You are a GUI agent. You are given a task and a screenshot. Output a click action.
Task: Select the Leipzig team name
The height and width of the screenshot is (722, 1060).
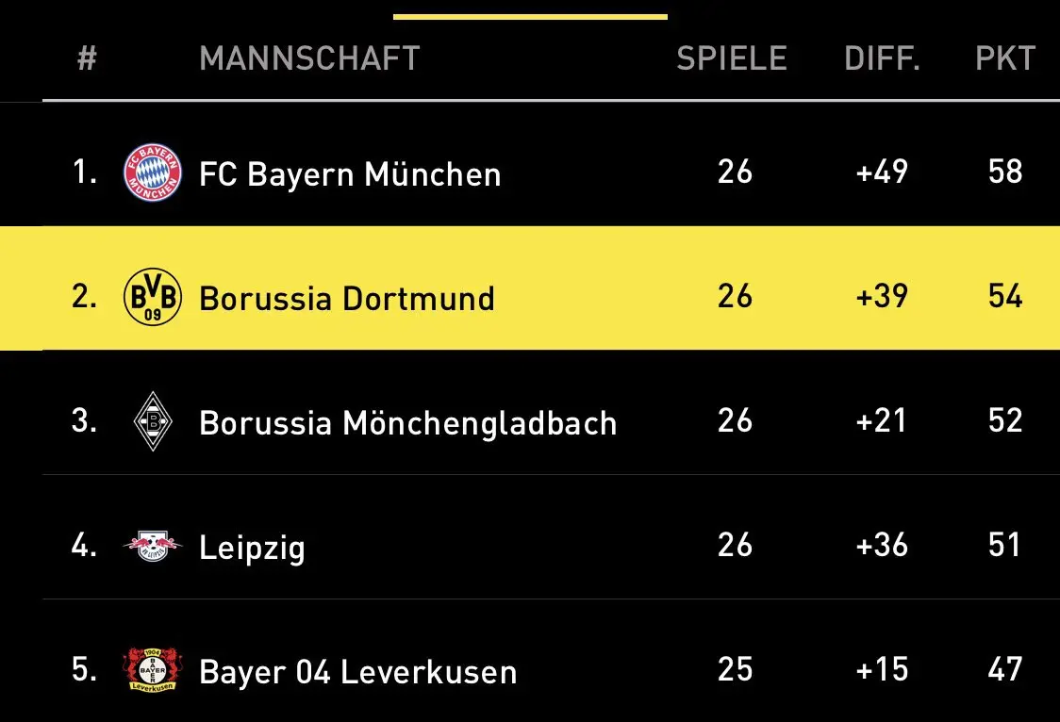point(252,548)
